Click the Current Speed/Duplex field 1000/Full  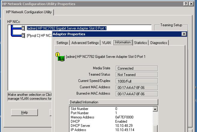tap(137, 81)
